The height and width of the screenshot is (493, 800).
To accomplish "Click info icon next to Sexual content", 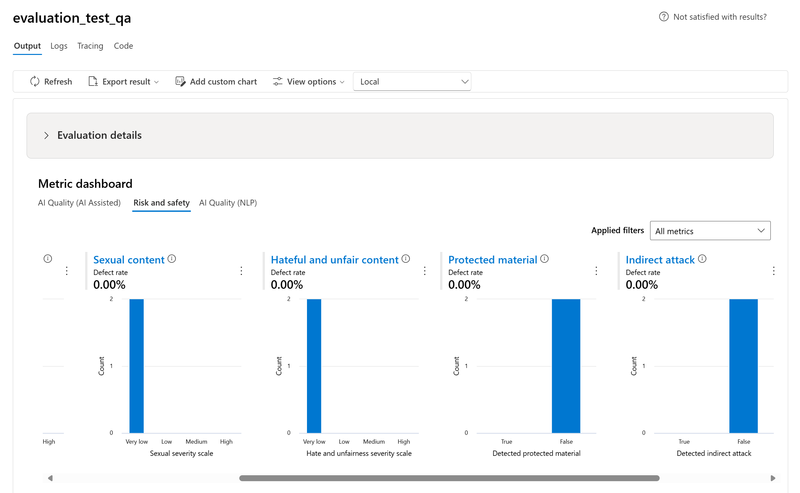I will (172, 259).
